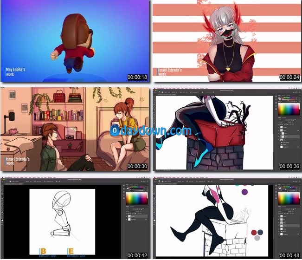Toggle eye of folder group layer, 00:00:48 frame
The image size is (302, 260).
(x=279, y=232)
